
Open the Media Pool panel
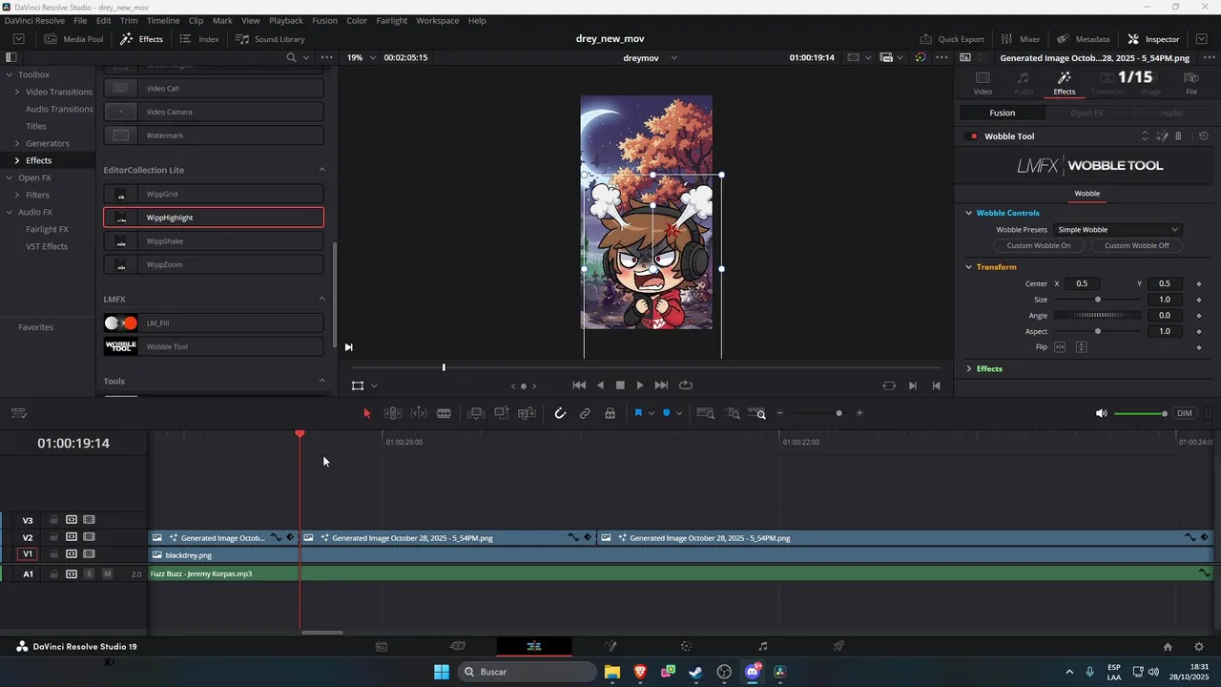coord(73,39)
